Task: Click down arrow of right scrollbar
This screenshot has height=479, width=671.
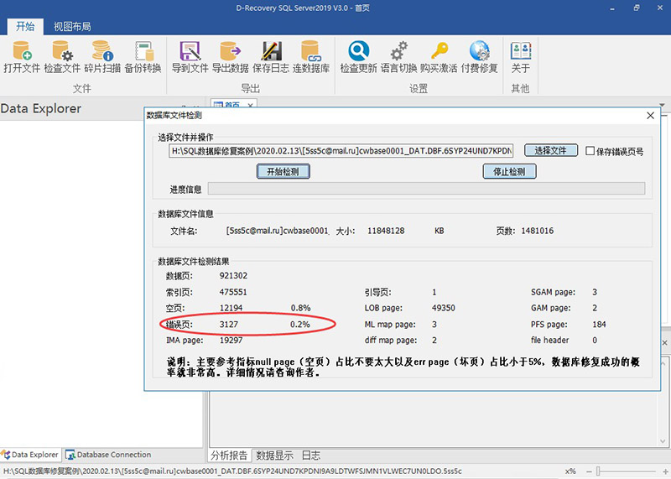Action: pos(663,441)
